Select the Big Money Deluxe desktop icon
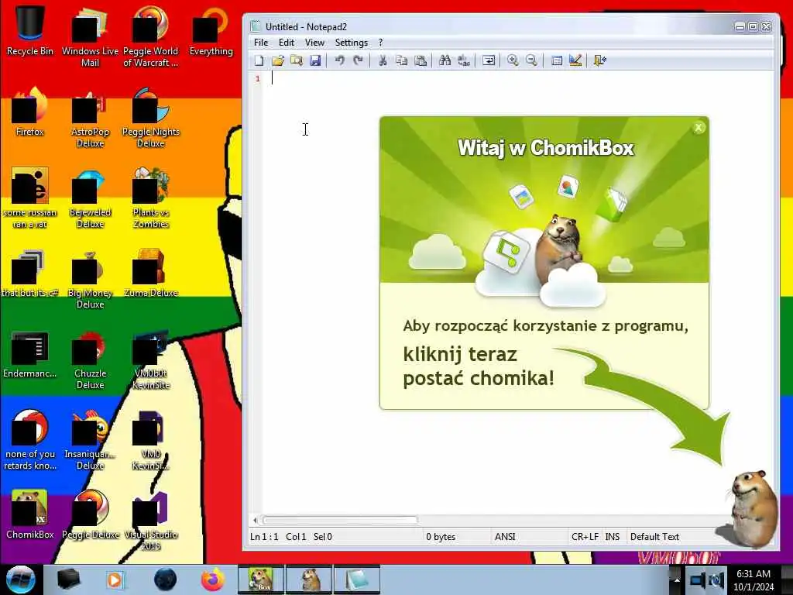793x595 pixels. coord(90,278)
